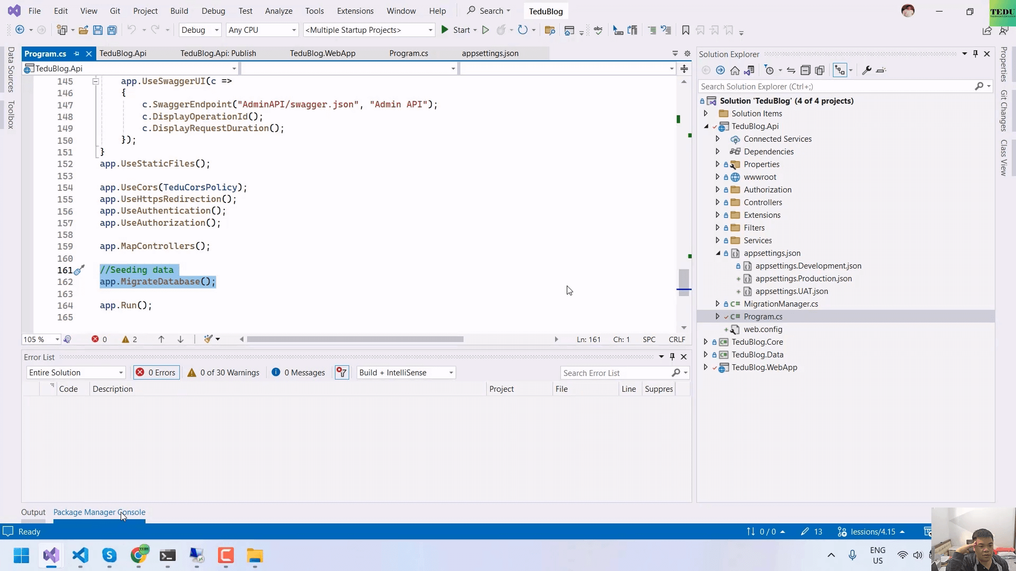This screenshot has height=571, width=1016.
Task: Click the Start debugging button
Action: (456, 30)
